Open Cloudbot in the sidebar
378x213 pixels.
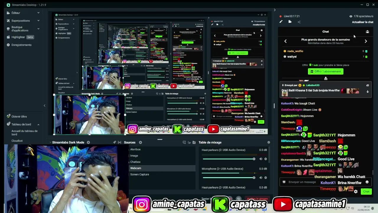pos(17,141)
